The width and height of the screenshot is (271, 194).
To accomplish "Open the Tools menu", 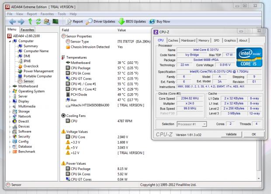I will [x=62, y=14].
